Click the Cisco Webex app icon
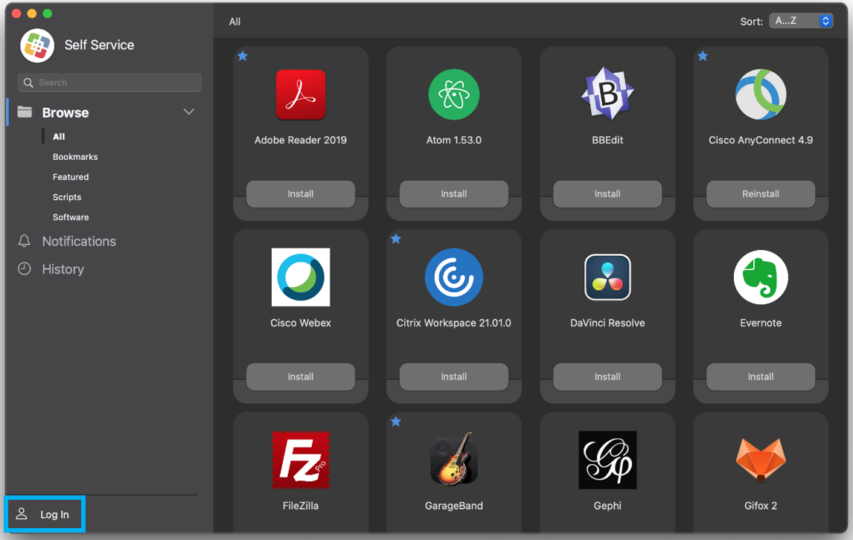Viewport: 853px width, 540px height. point(300,277)
